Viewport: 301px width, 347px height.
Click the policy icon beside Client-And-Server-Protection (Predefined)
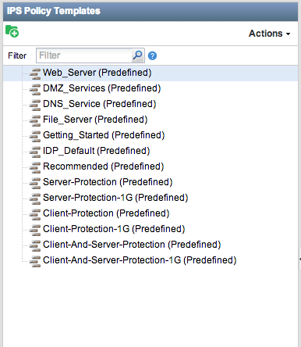pos(35,245)
